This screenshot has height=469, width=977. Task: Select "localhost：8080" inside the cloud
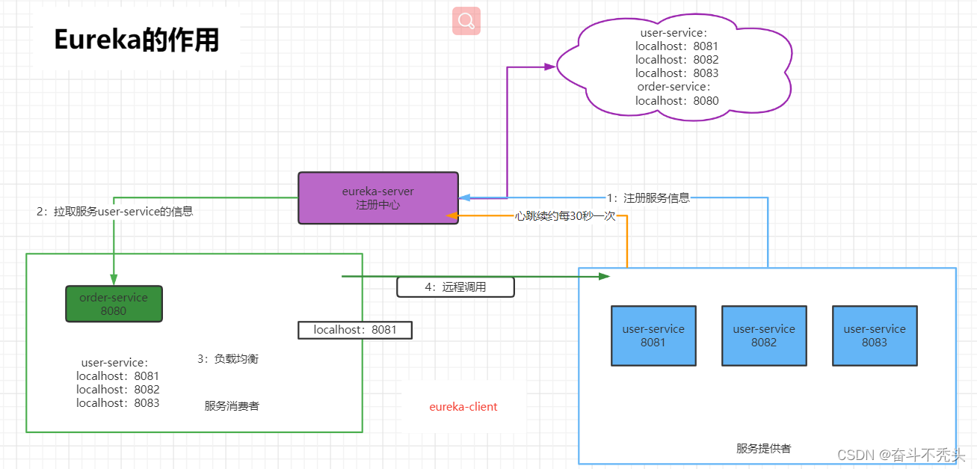tap(677, 101)
